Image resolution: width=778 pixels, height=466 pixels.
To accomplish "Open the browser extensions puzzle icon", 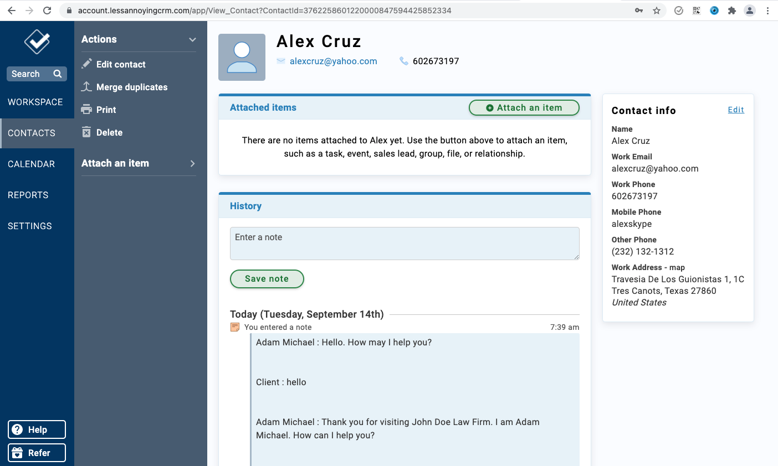I will pyautogui.click(x=732, y=11).
